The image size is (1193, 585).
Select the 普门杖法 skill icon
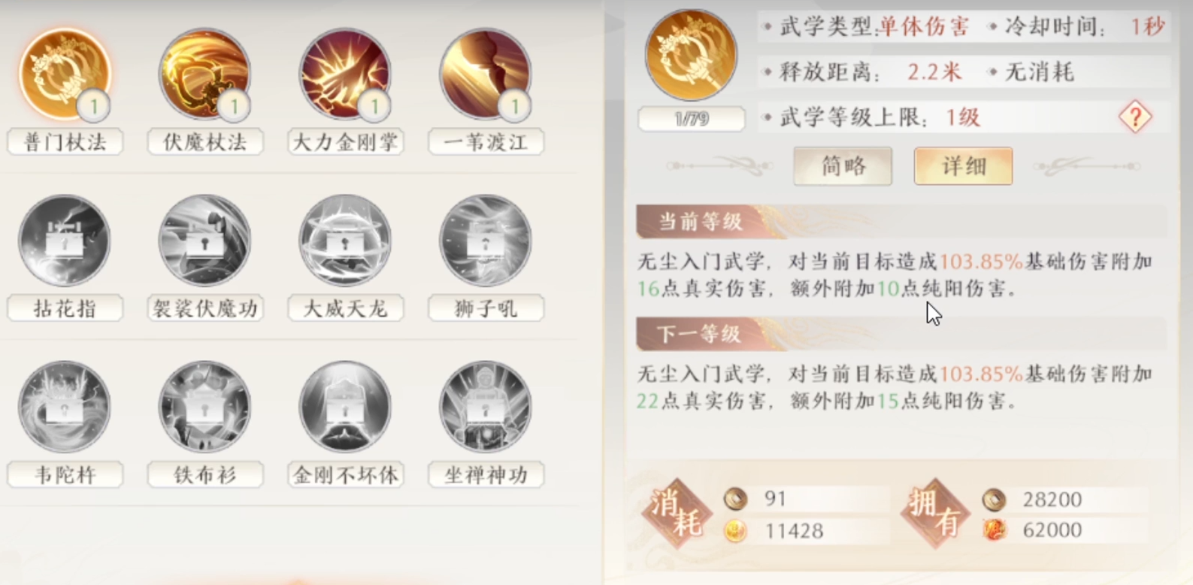(65, 74)
